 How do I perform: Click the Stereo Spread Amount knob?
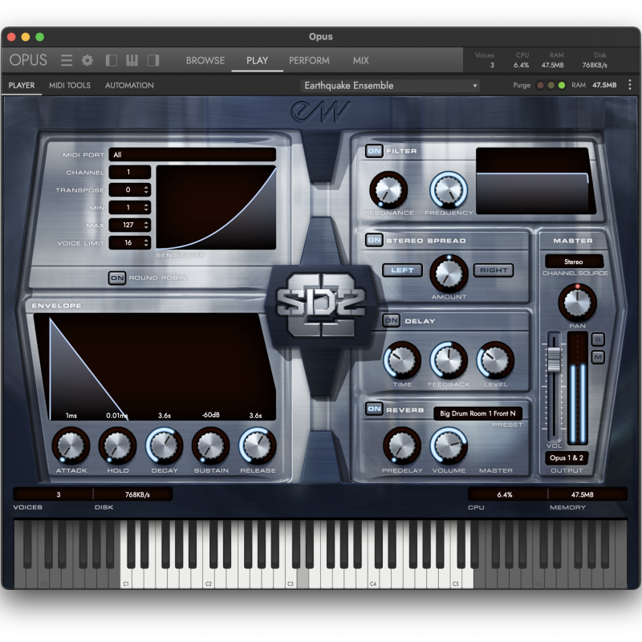(449, 274)
